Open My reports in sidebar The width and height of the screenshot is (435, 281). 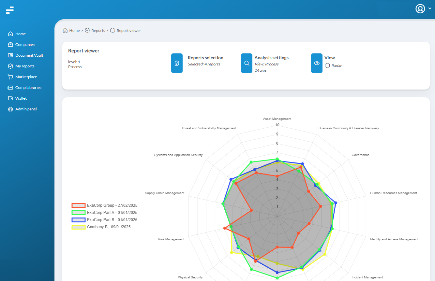click(25, 66)
